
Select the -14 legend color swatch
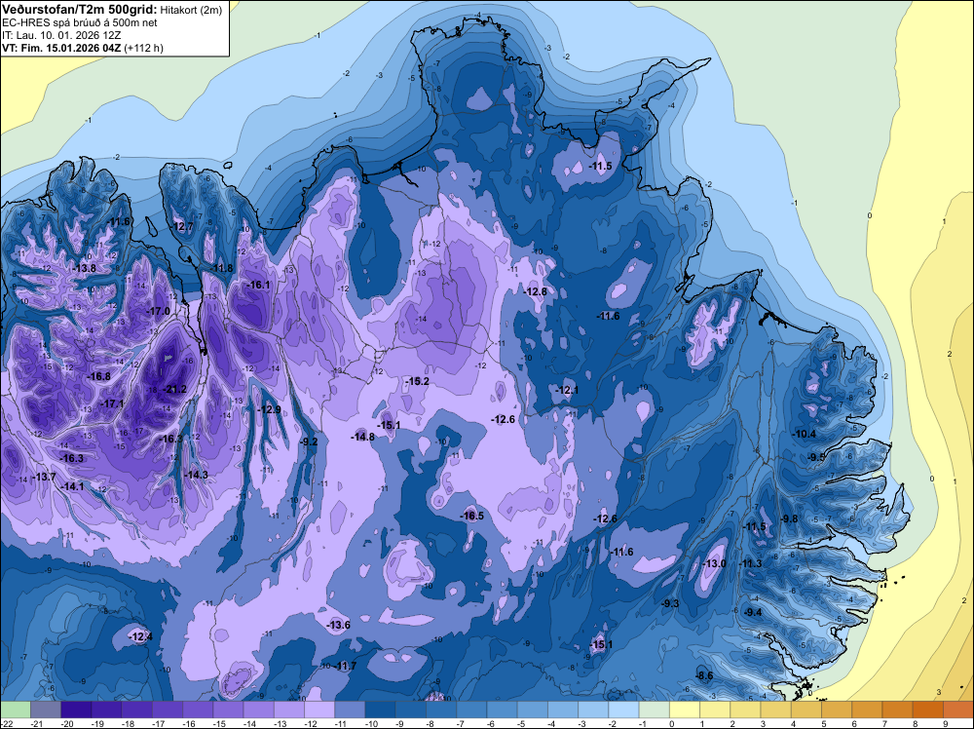[259, 710]
